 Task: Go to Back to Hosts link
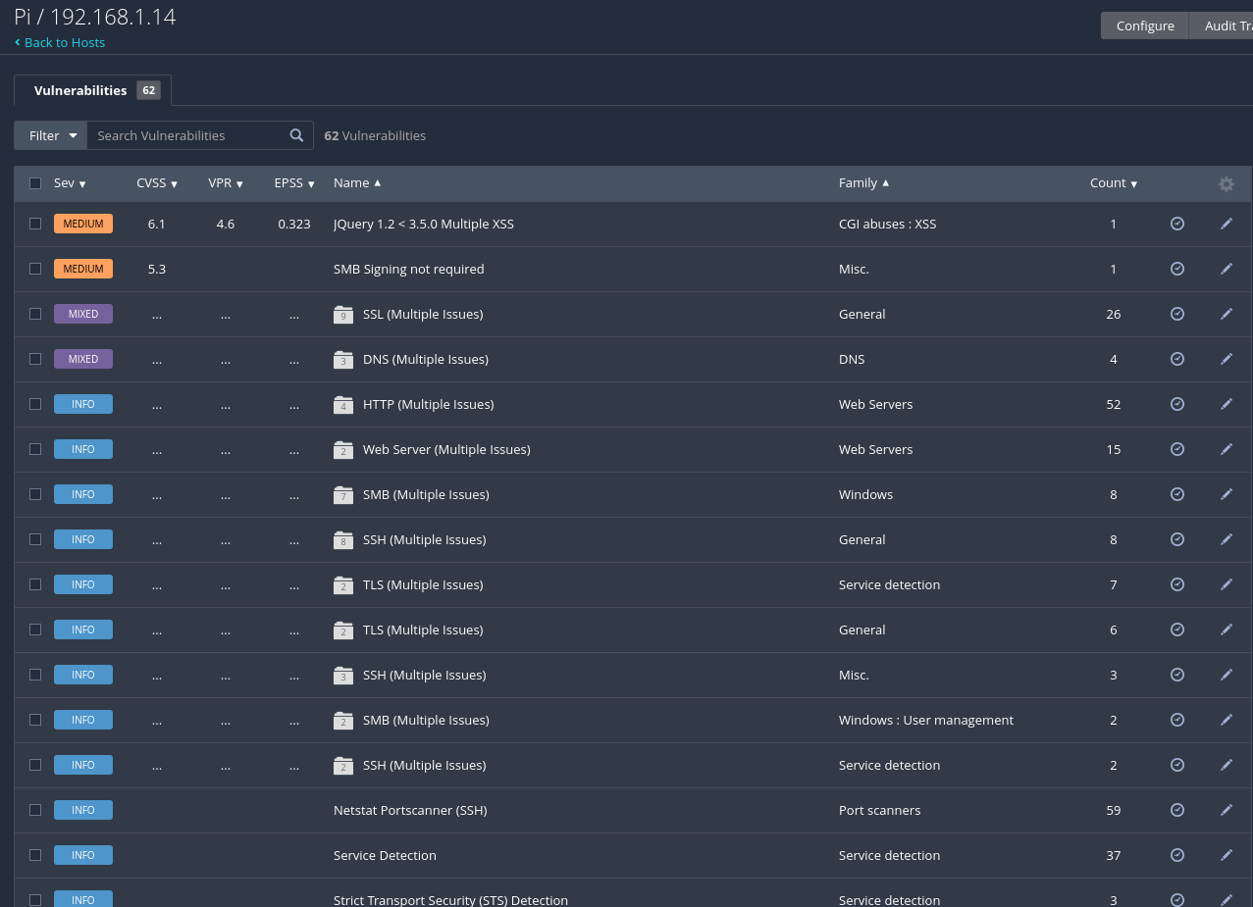(64, 42)
